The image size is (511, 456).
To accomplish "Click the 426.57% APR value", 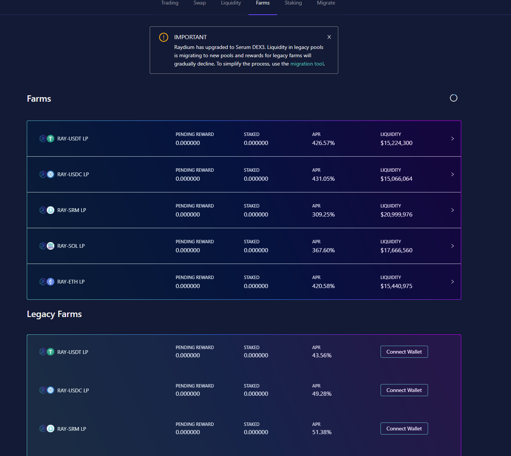I will point(323,143).
